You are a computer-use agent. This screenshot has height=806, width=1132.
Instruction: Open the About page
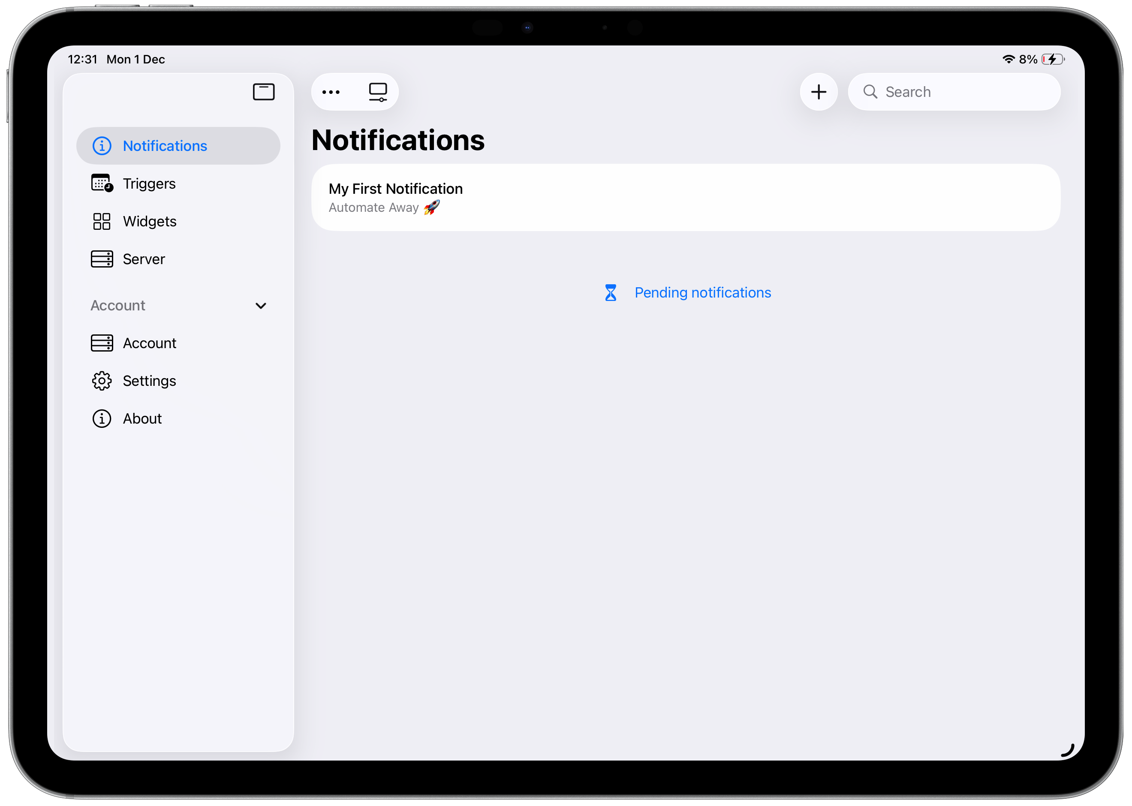coord(178,418)
